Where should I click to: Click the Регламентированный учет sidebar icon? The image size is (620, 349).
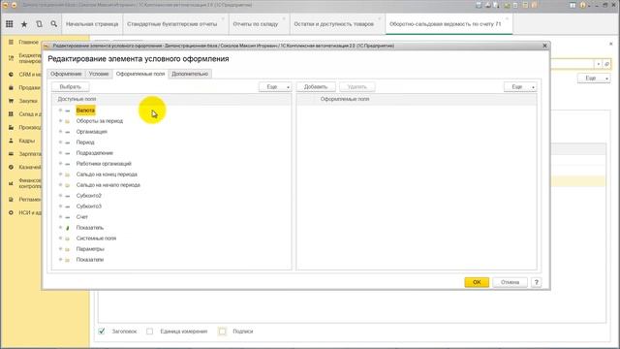click(11, 200)
